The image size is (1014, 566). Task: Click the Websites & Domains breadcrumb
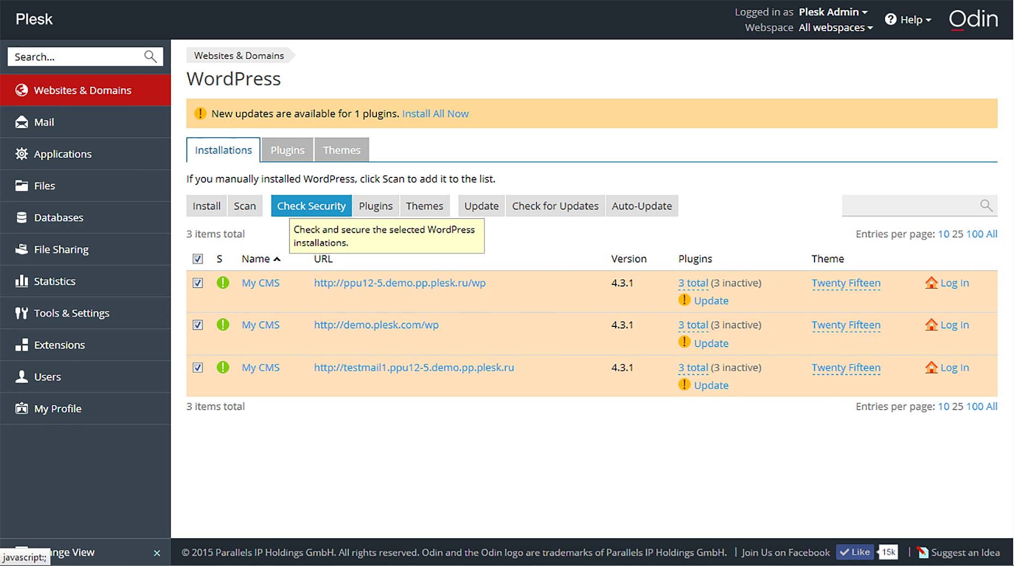pos(239,56)
